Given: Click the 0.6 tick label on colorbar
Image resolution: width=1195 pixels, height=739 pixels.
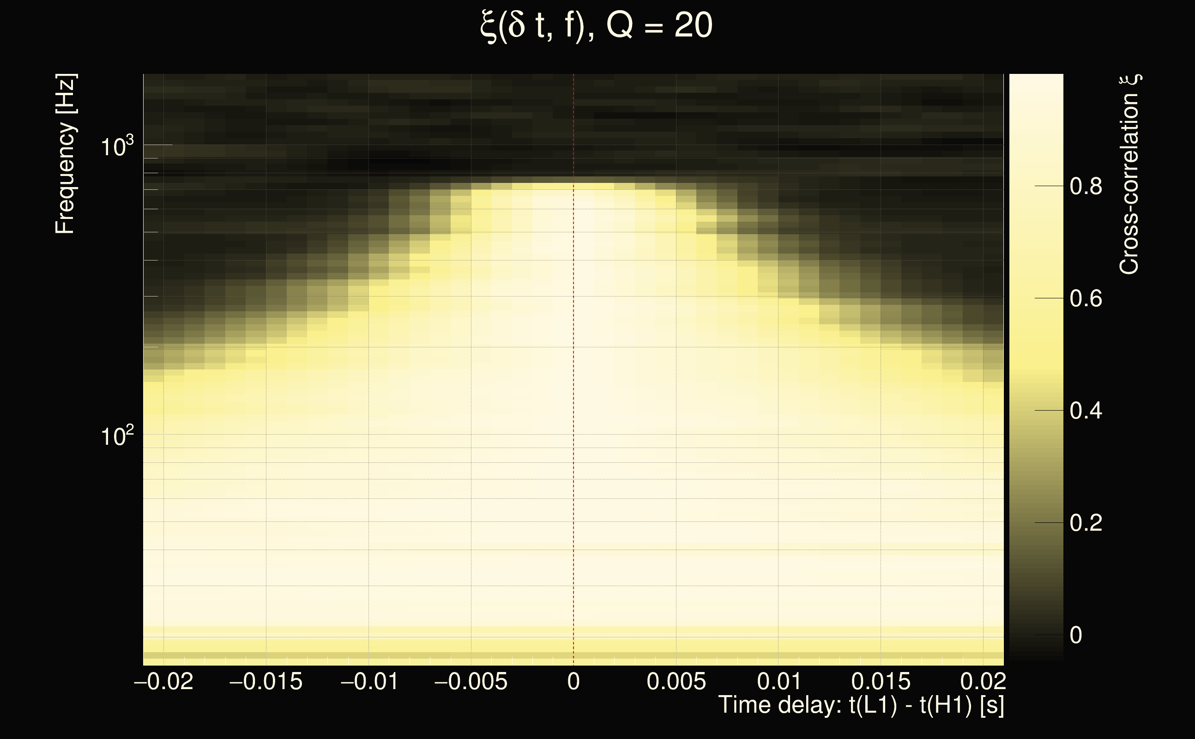Looking at the screenshot, I should pos(1086,299).
